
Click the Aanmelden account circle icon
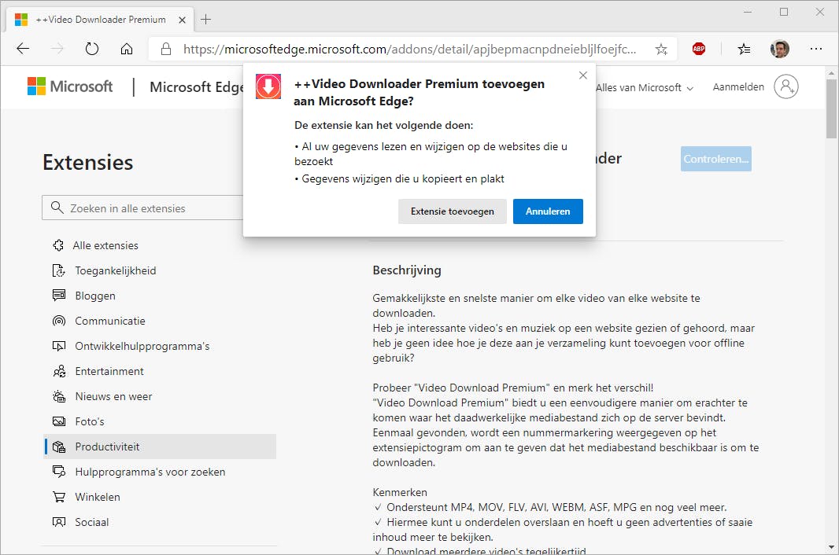(785, 86)
